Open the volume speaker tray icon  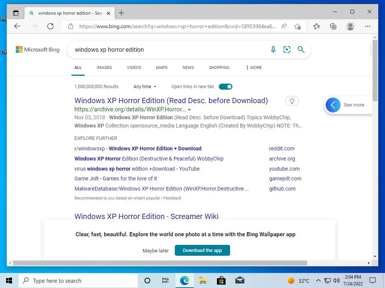pyautogui.click(x=336, y=280)
